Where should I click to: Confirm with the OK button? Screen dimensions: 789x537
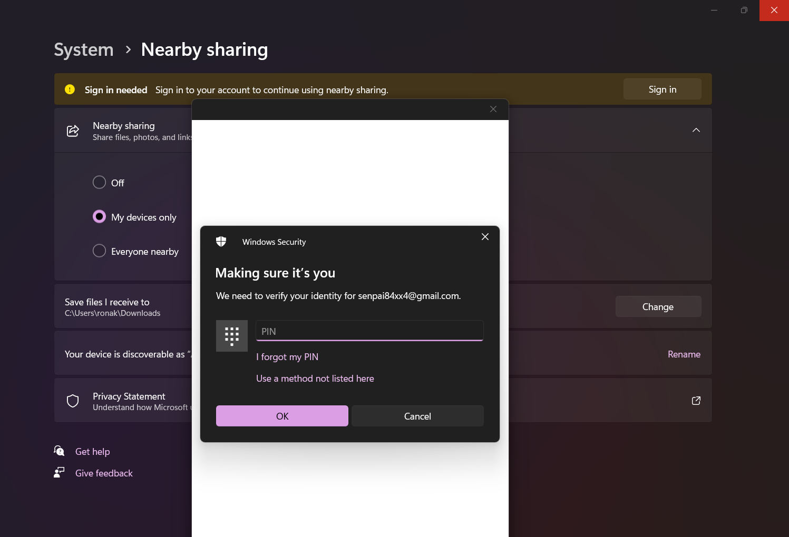pyautogui.click(x=282, y=416)
